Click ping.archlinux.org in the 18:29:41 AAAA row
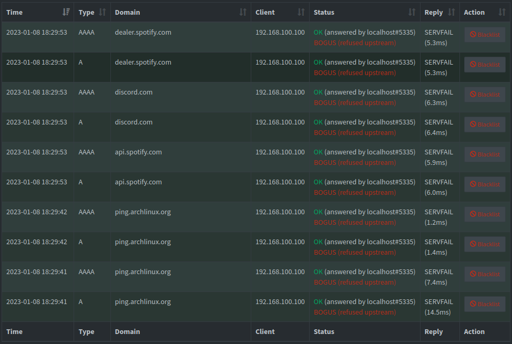The width and height of the screenshot is (512, 344). coord(142,272)
